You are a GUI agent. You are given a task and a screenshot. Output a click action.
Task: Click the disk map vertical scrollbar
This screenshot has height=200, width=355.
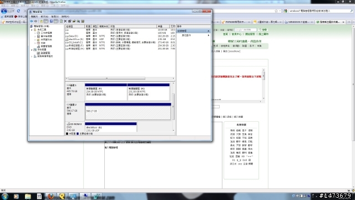[174, 107]
